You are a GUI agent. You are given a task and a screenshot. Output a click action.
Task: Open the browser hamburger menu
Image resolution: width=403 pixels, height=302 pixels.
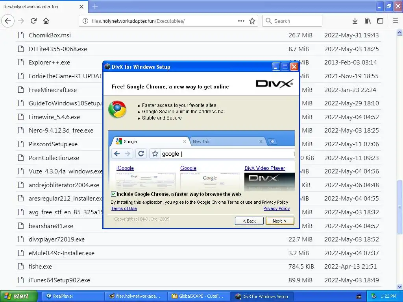[396, 21]
